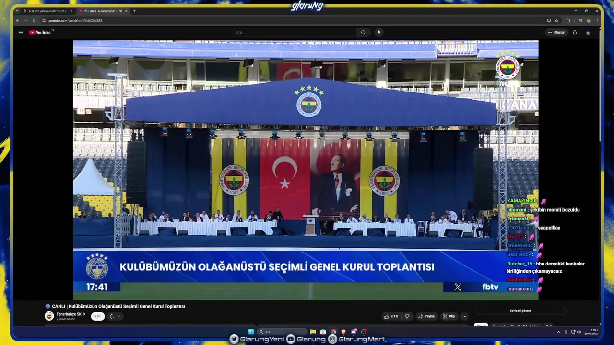Click the browser back arrow

point(18,21)
